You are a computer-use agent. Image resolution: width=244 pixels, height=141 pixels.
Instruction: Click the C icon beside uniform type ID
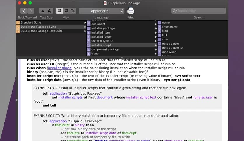click(x=89, y=41)
